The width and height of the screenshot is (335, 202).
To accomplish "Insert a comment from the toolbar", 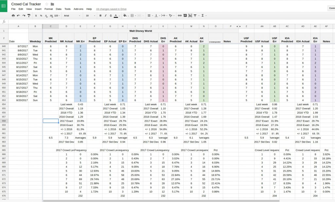I will pos(185,15).
